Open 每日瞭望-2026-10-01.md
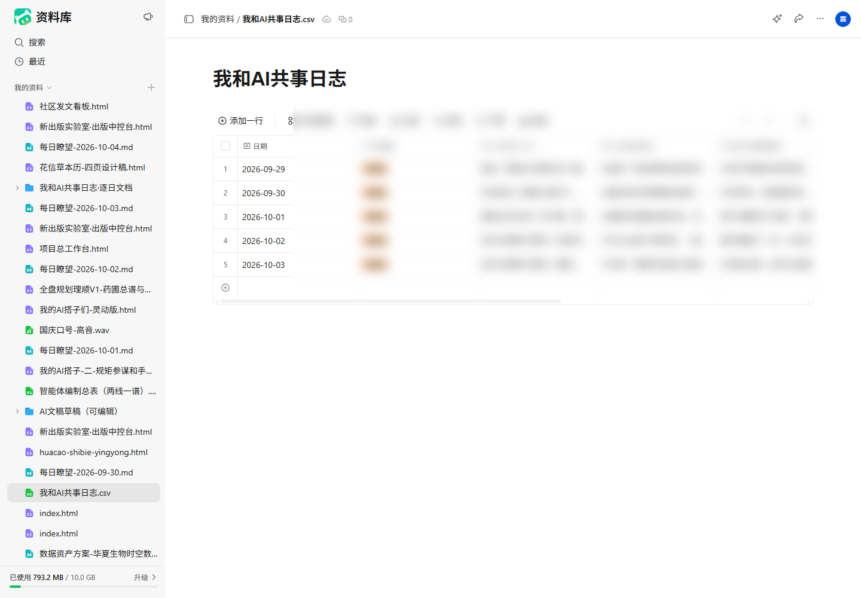Viewport: 861px width, 598px height. (84, 350)
